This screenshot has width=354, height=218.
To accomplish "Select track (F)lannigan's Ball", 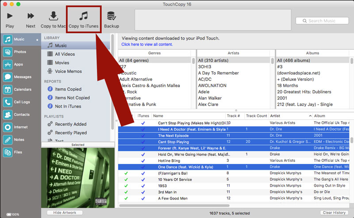I will [234, 173].
